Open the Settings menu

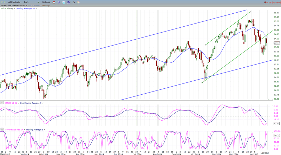[46, 2]
